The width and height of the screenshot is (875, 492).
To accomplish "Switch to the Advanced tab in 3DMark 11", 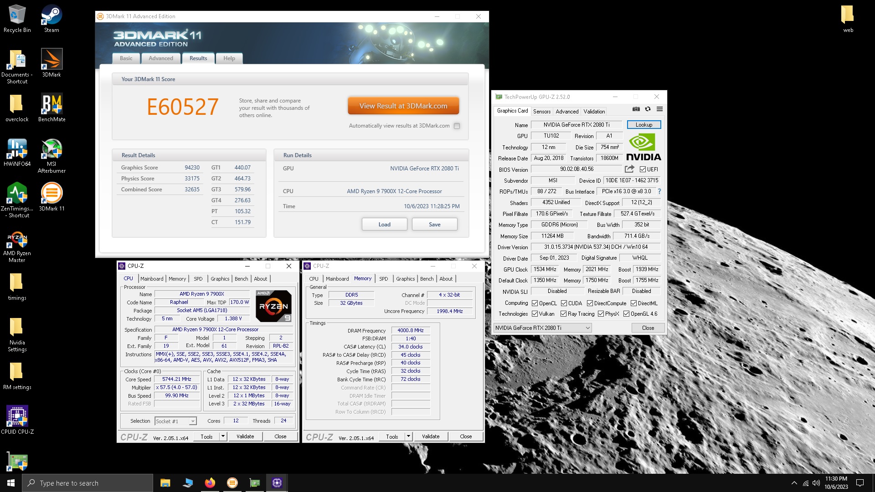I will coord(161,58).
